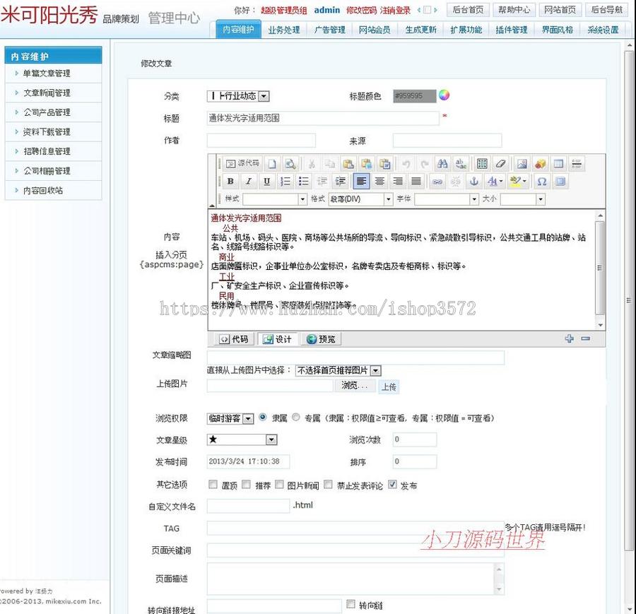636x614 pixels.
Task: Open the 网站首页 link
Action: tap(560, 10)
